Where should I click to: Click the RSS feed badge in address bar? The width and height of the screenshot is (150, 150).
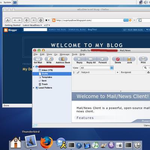[126, 20]
